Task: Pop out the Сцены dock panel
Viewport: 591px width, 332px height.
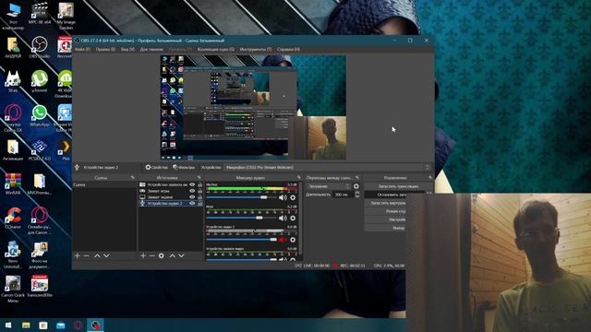Action: pyautogui.click(x=132, y=177)
